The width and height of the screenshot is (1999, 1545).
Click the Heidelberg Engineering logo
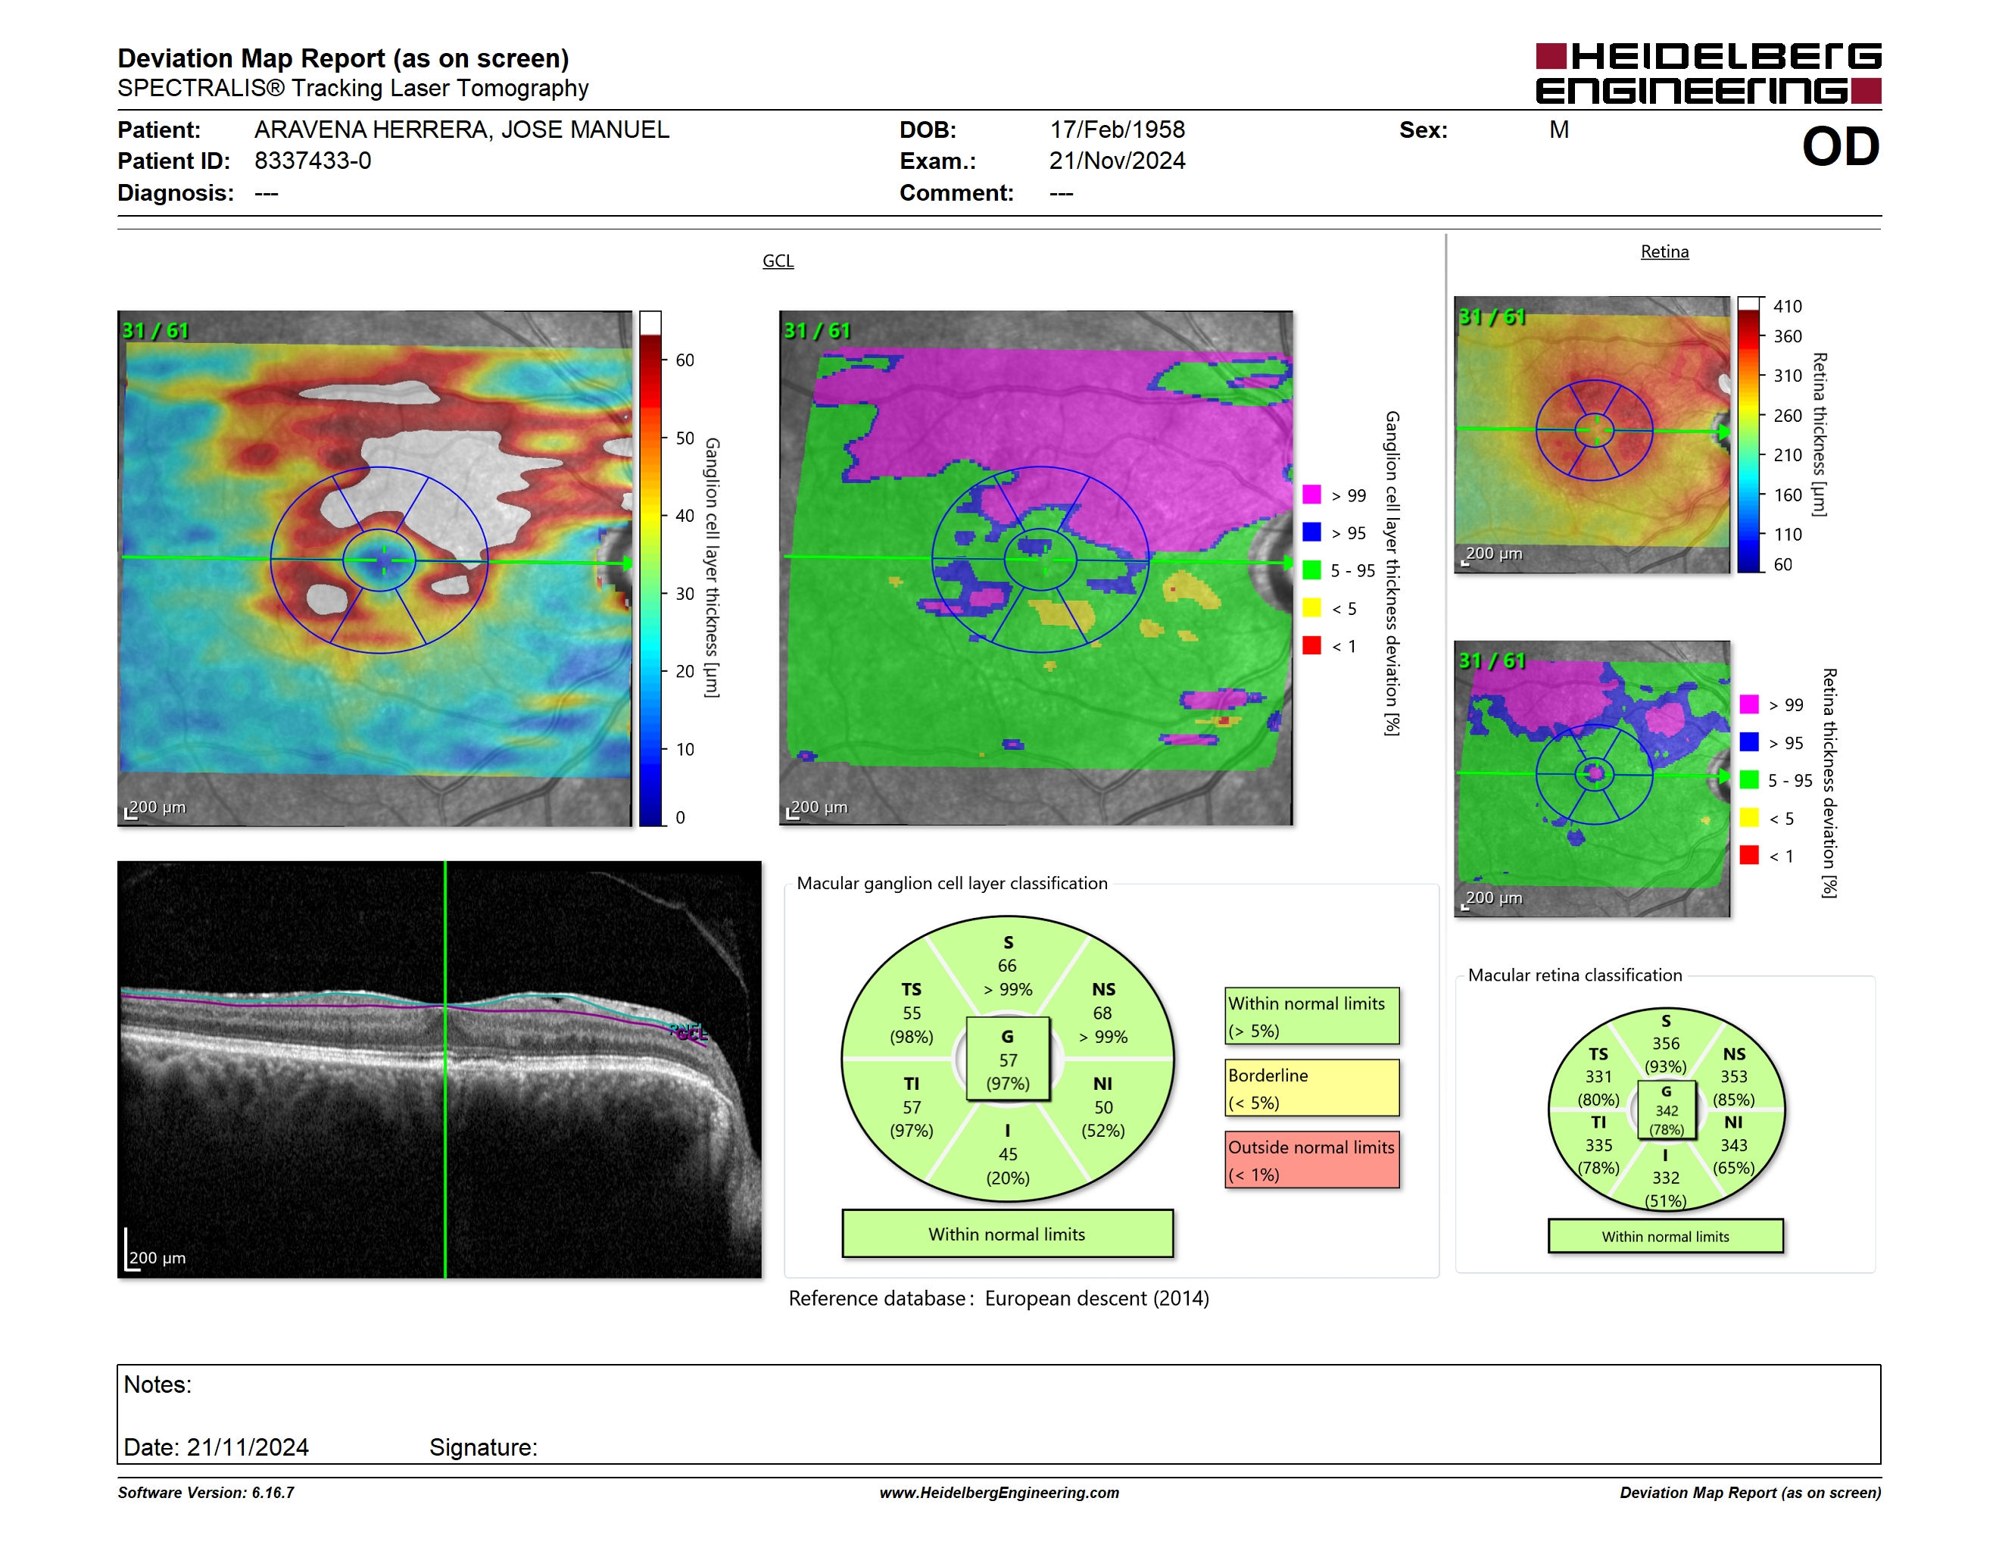(1708, 73)
